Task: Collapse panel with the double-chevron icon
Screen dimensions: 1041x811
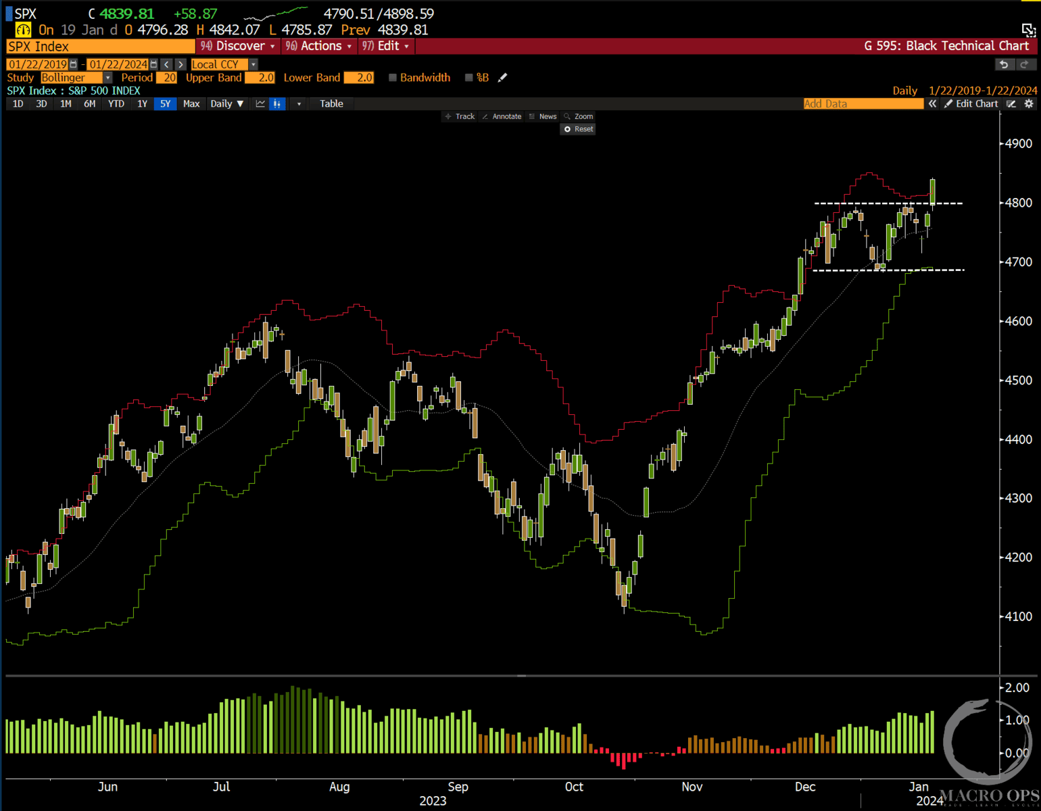Action: (932, 103)
